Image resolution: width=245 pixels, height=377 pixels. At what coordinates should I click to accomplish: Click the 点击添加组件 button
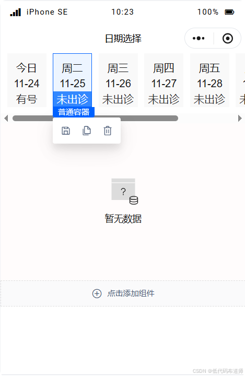(x=123, y=293)
